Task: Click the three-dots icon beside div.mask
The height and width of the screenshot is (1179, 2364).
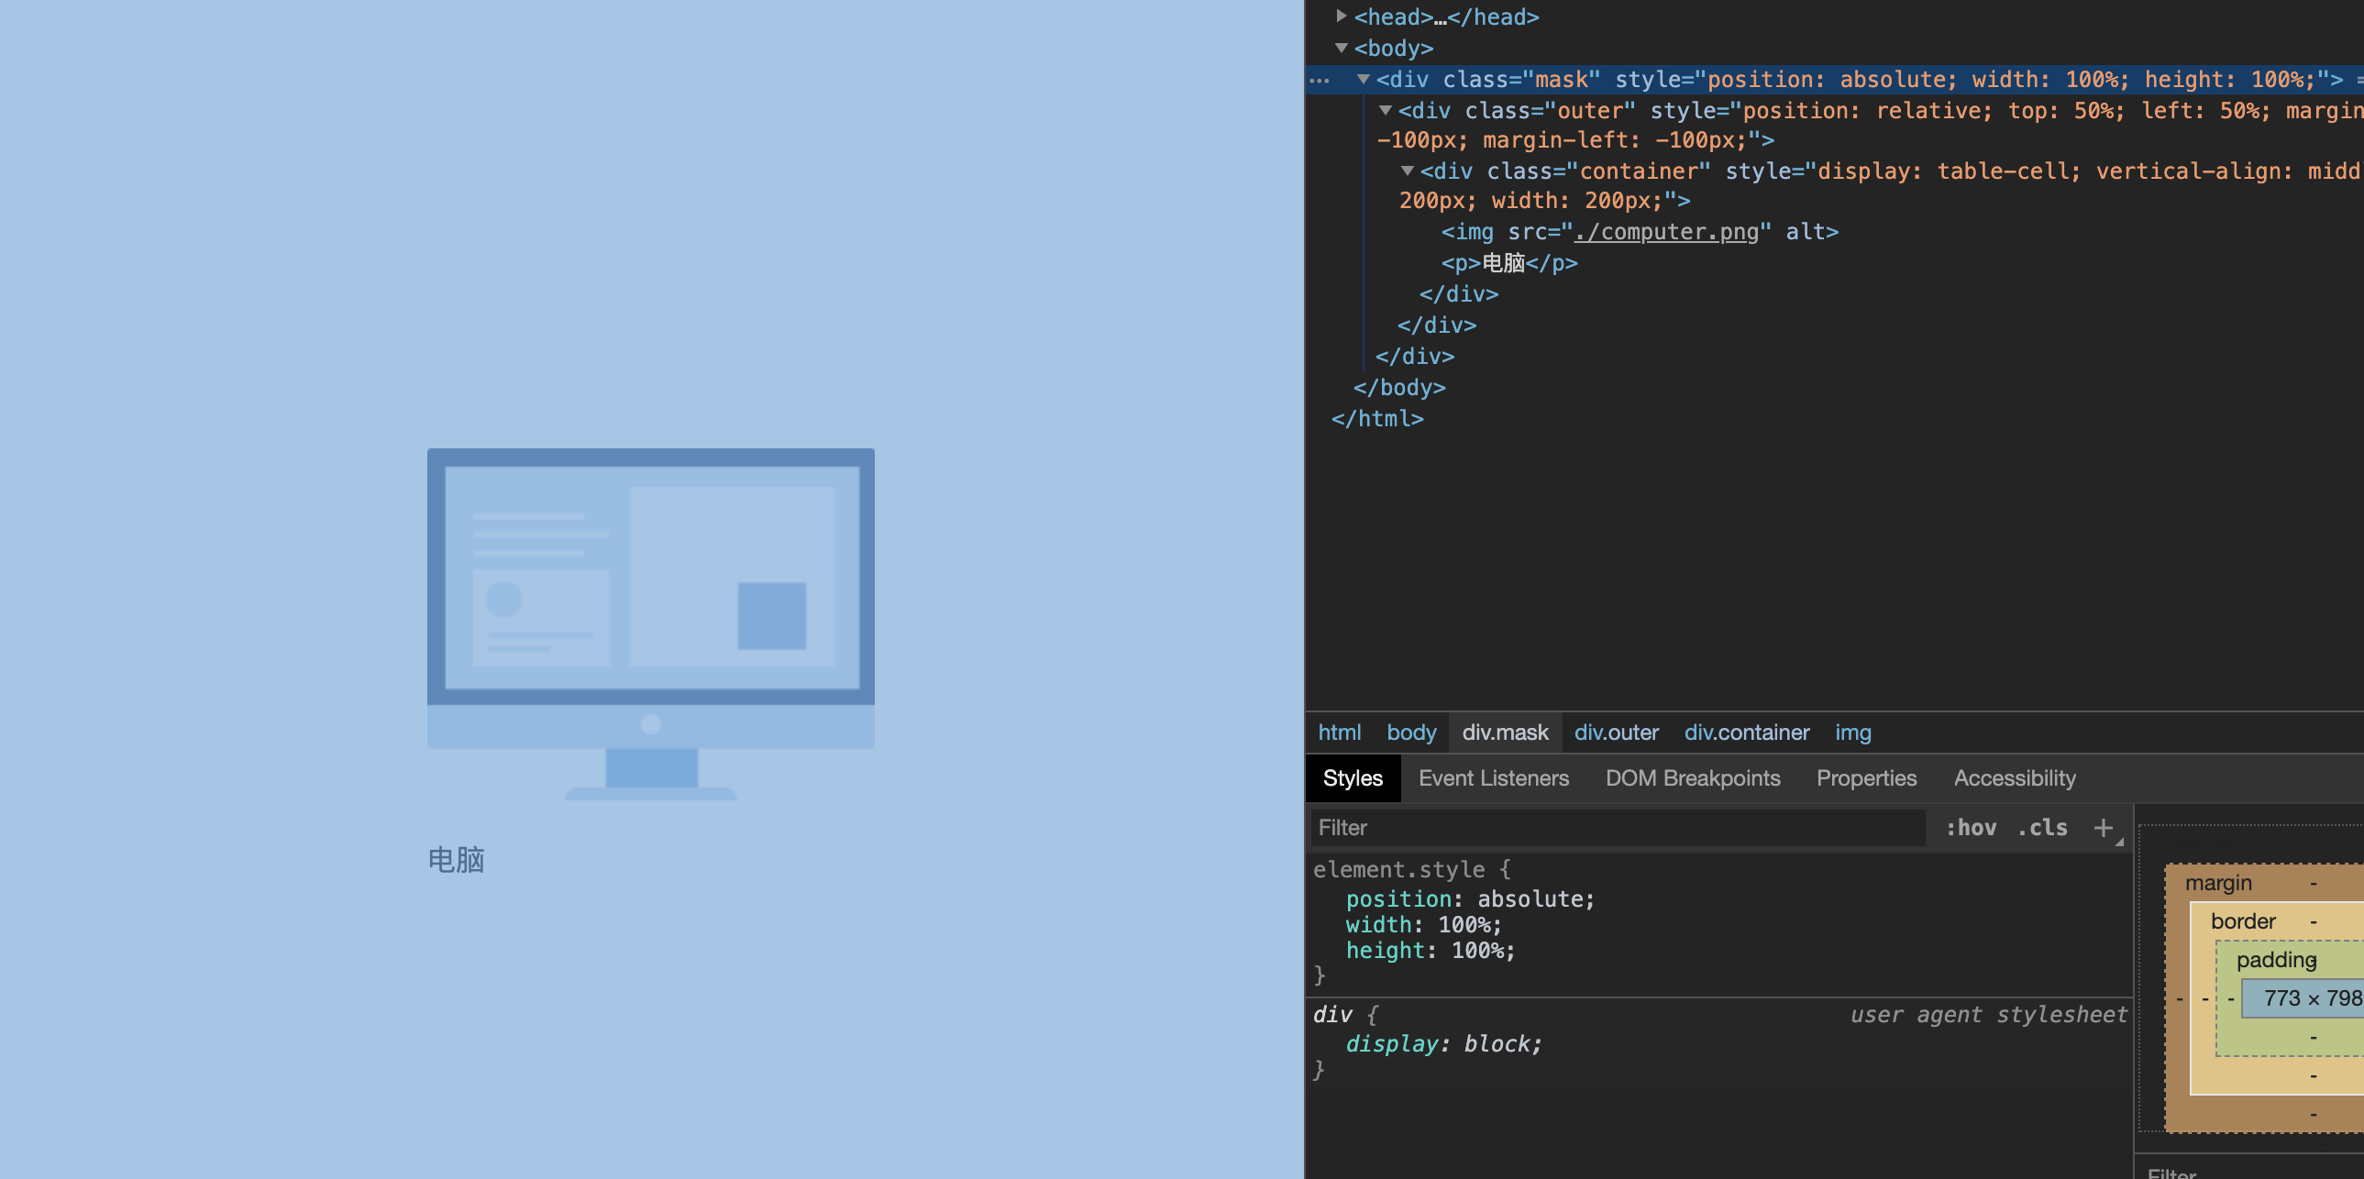Action: 1320,81
